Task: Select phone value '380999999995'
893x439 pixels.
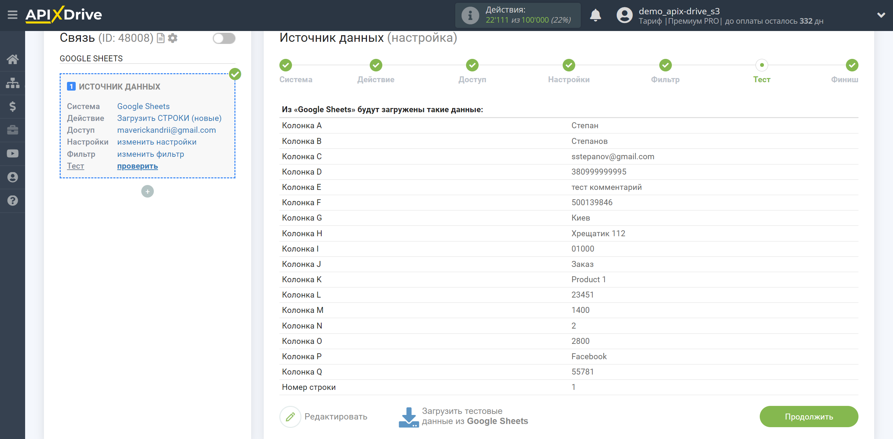Action: 599,172
